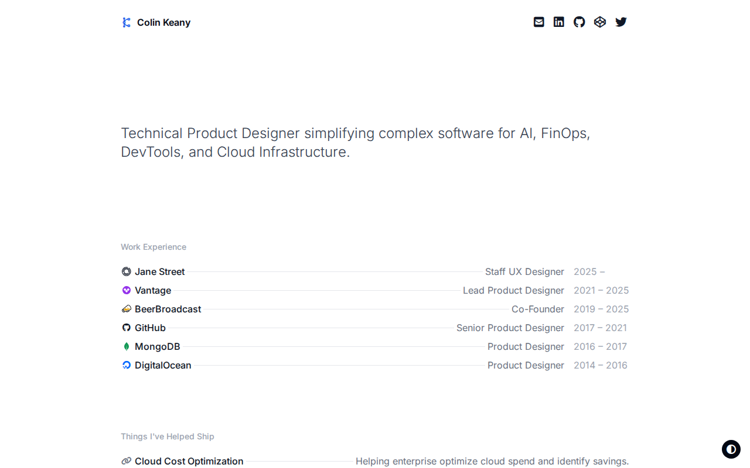Click the Colin Keany logo icon
This screenshot has height=468, width=750.
click(126, 23)
